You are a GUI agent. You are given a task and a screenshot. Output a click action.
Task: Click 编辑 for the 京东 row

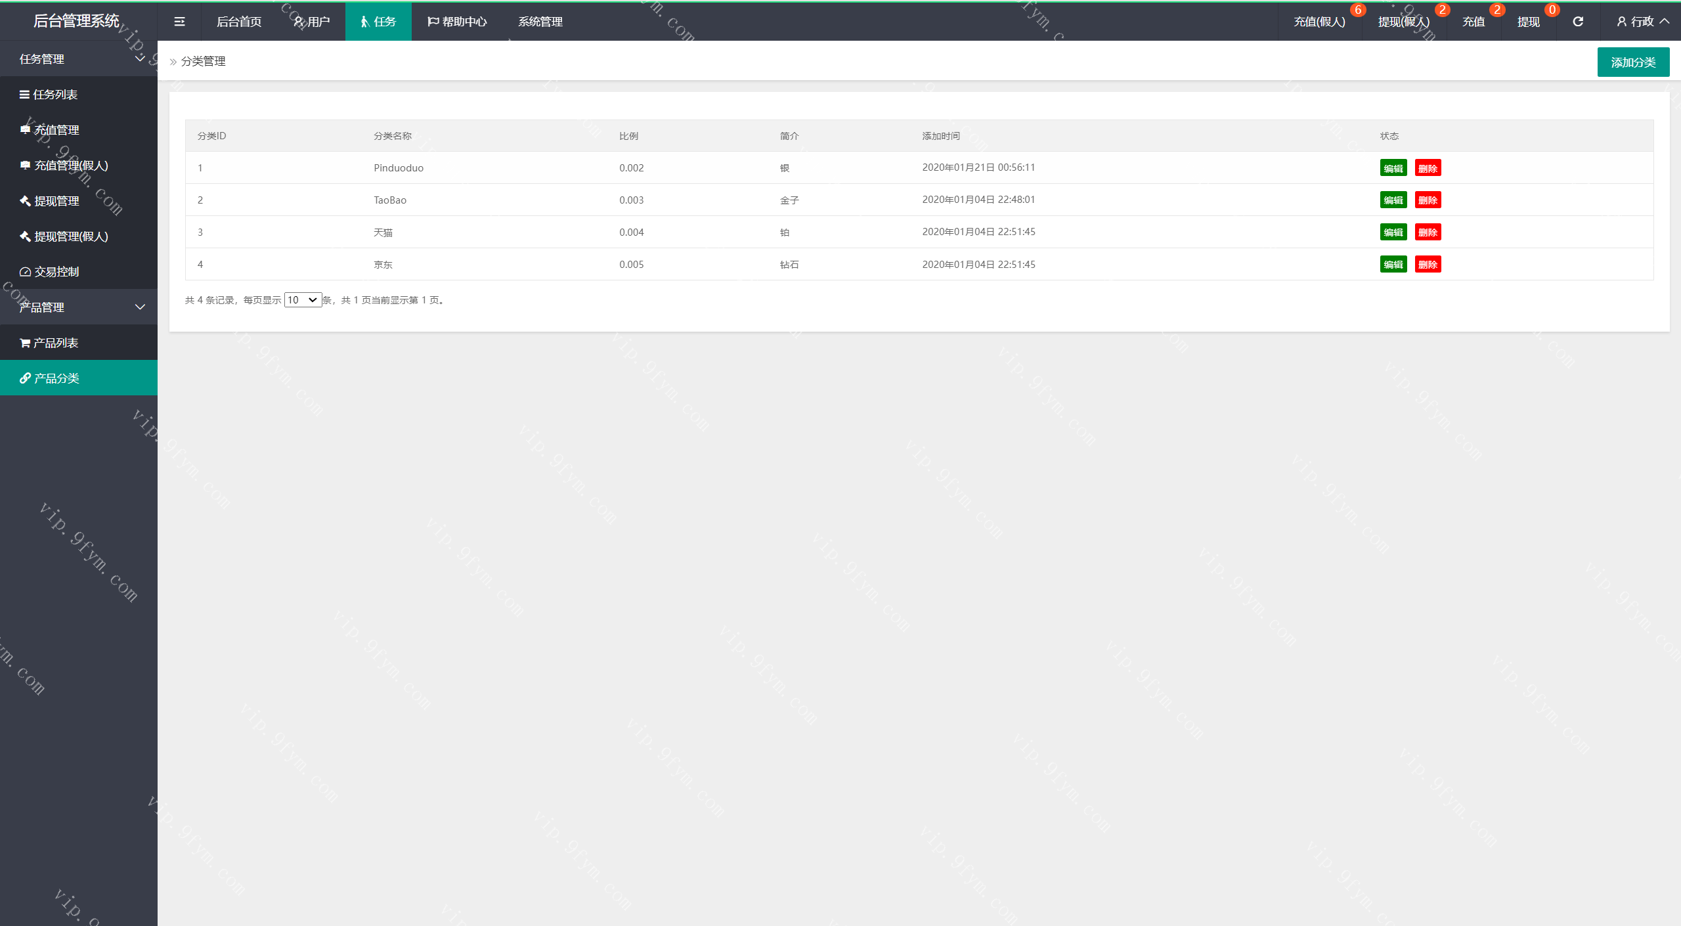click(x=1393, y=265)
